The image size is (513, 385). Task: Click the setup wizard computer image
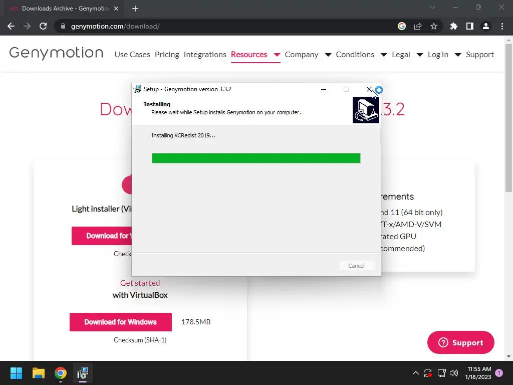366,110
